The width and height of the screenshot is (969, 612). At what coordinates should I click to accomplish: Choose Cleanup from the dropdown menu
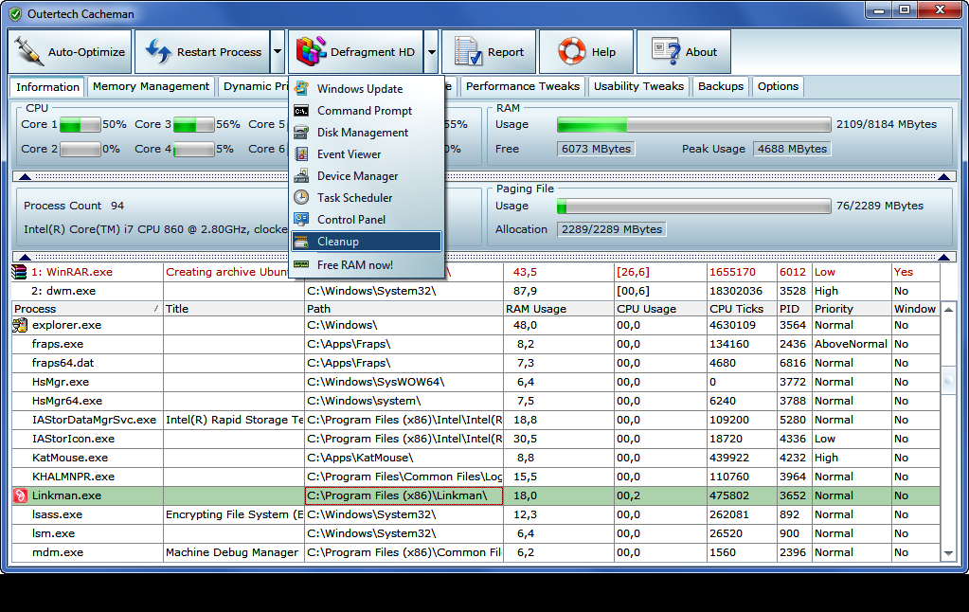tap(338, 242)
